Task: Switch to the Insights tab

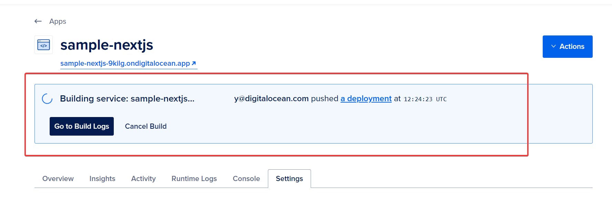Action: (x=102, y=179)
